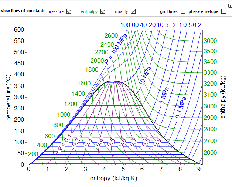The width and height of the screenshot is (232, 187).
Task: Click the 'P = 100 MPa' isobar label
Action: point(115,50)
